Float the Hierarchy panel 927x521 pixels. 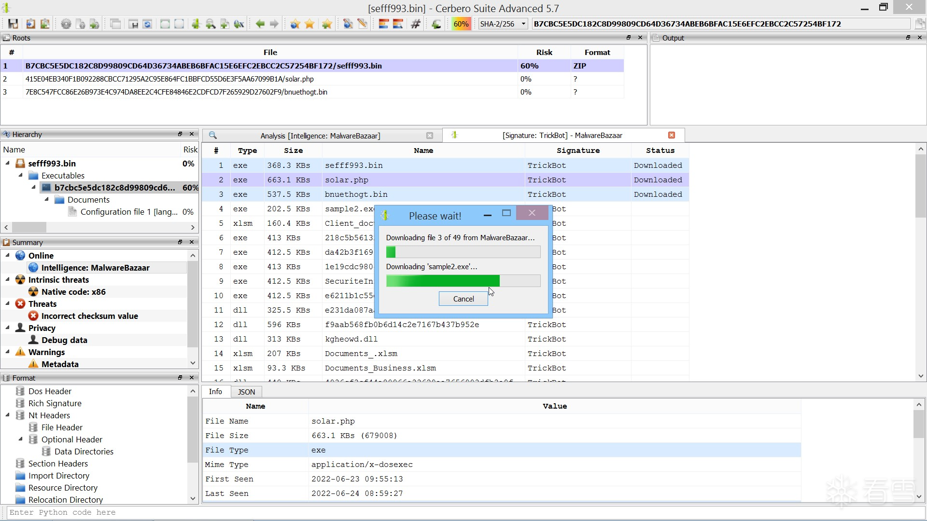pyautogui.click(x=180, y=134)
